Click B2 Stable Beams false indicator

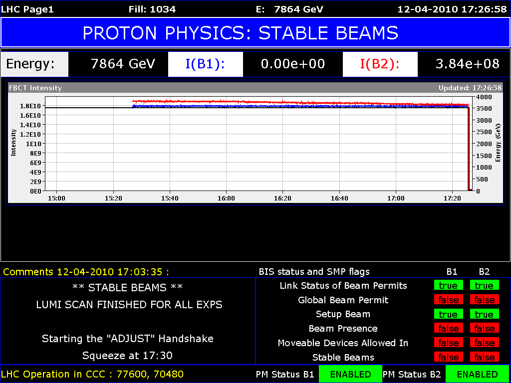point(484,358)
